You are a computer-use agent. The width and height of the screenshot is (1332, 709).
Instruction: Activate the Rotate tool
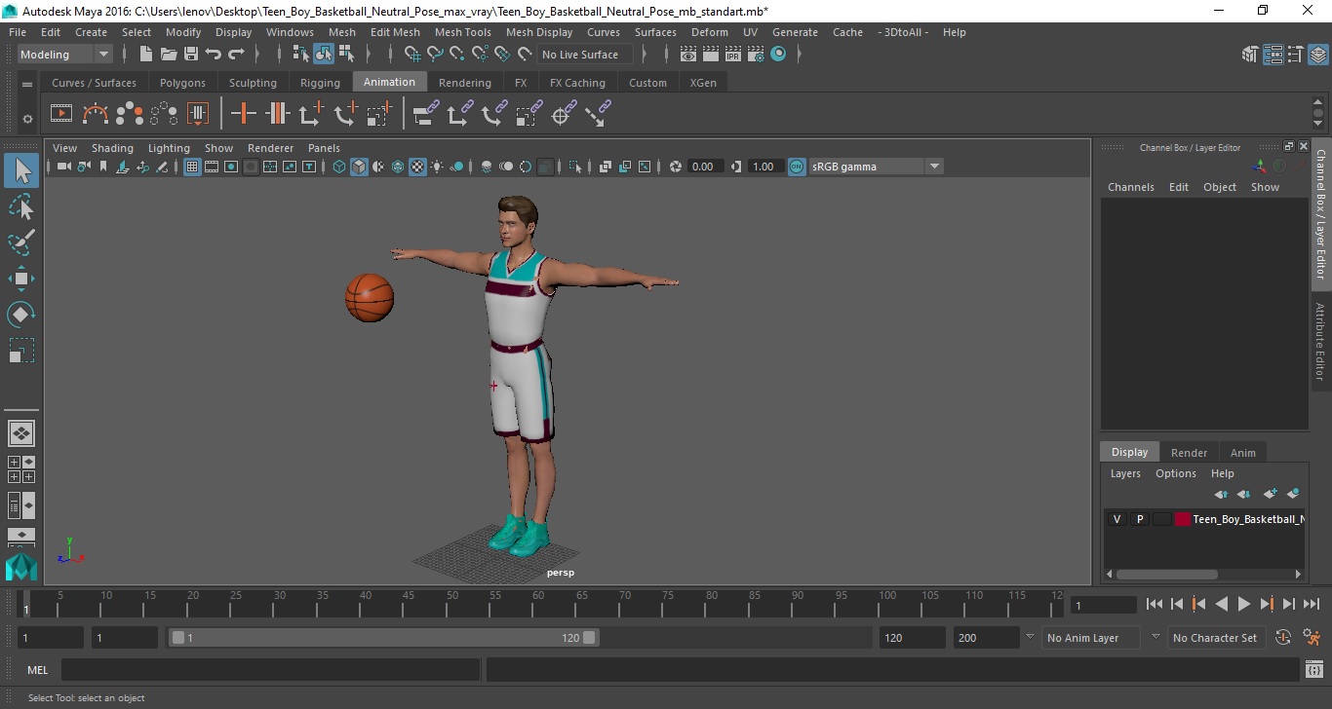tap(21, 315)
